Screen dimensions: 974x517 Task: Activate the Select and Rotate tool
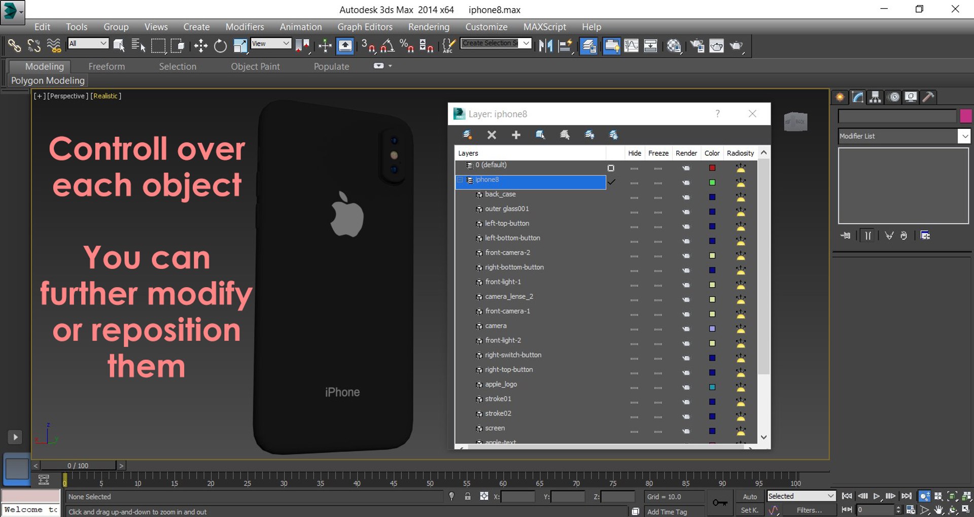[x=220, y=46]
